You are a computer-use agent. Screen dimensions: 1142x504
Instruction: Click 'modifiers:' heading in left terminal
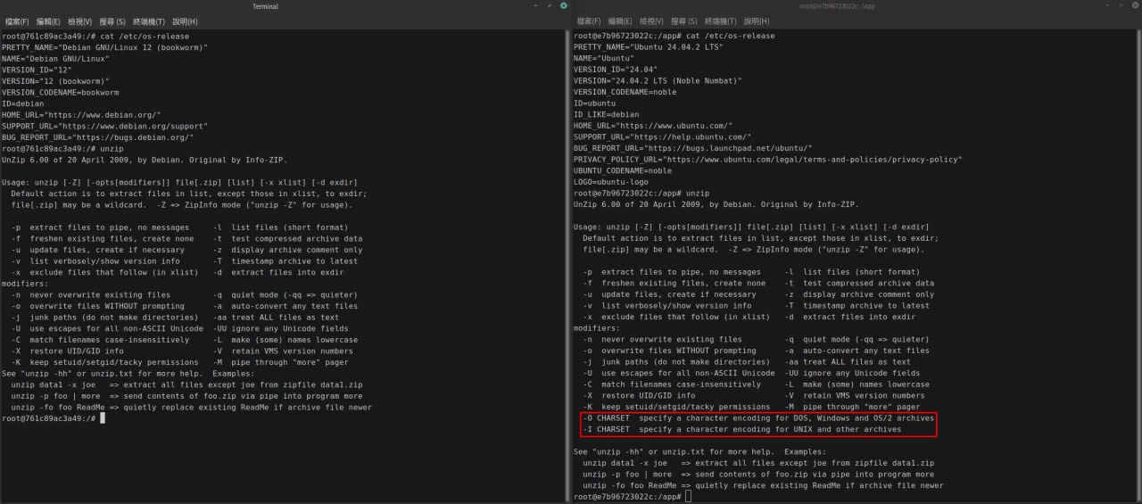(25, 283)
